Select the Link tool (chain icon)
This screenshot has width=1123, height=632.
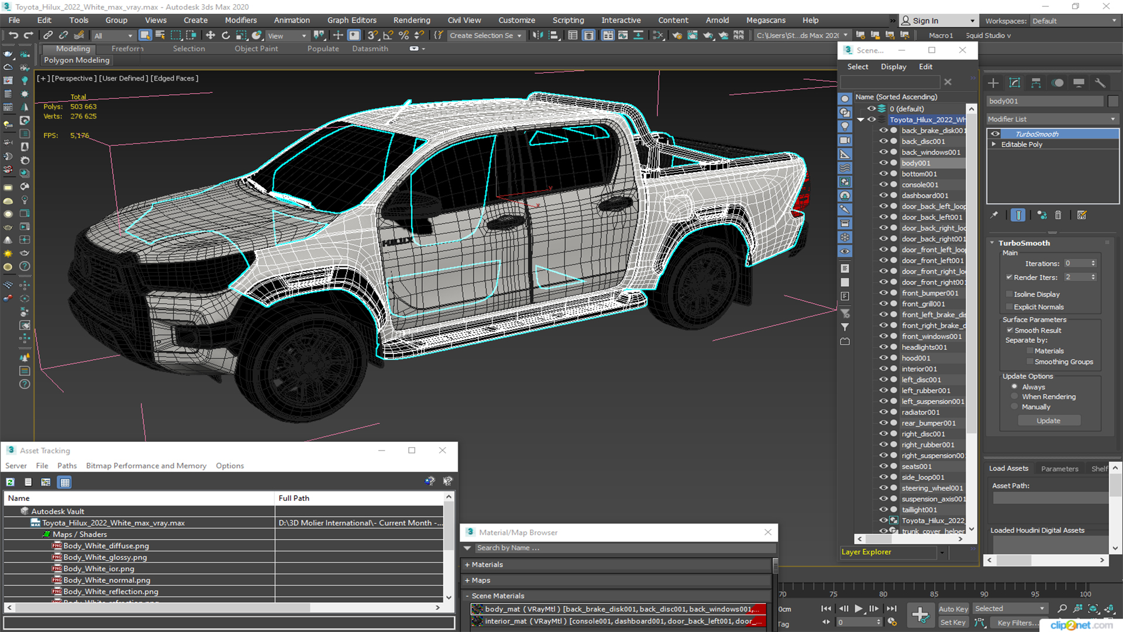coord(49,35)
